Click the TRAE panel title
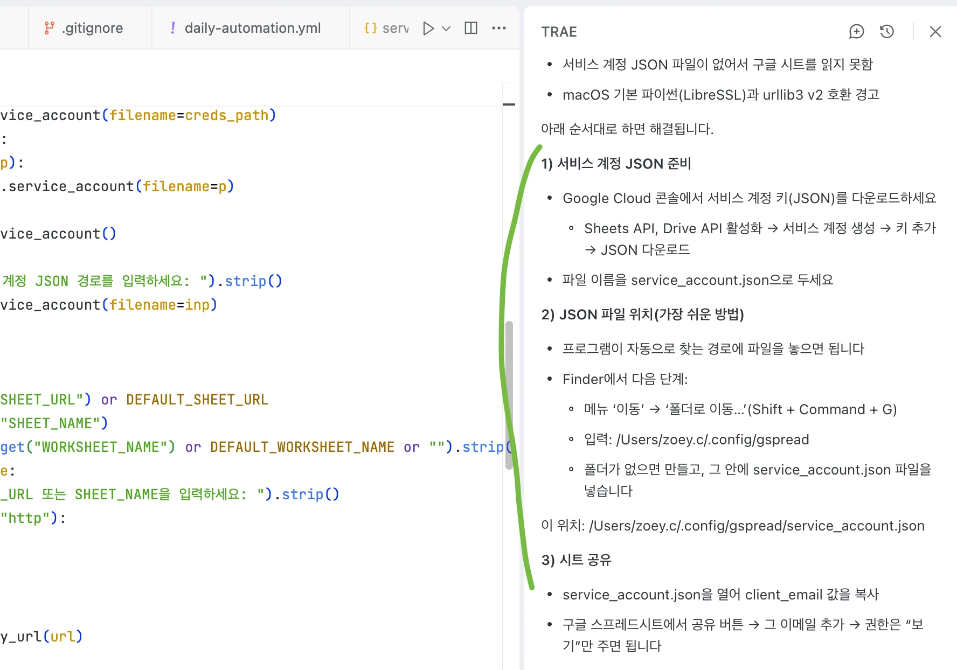 (559, 32)
